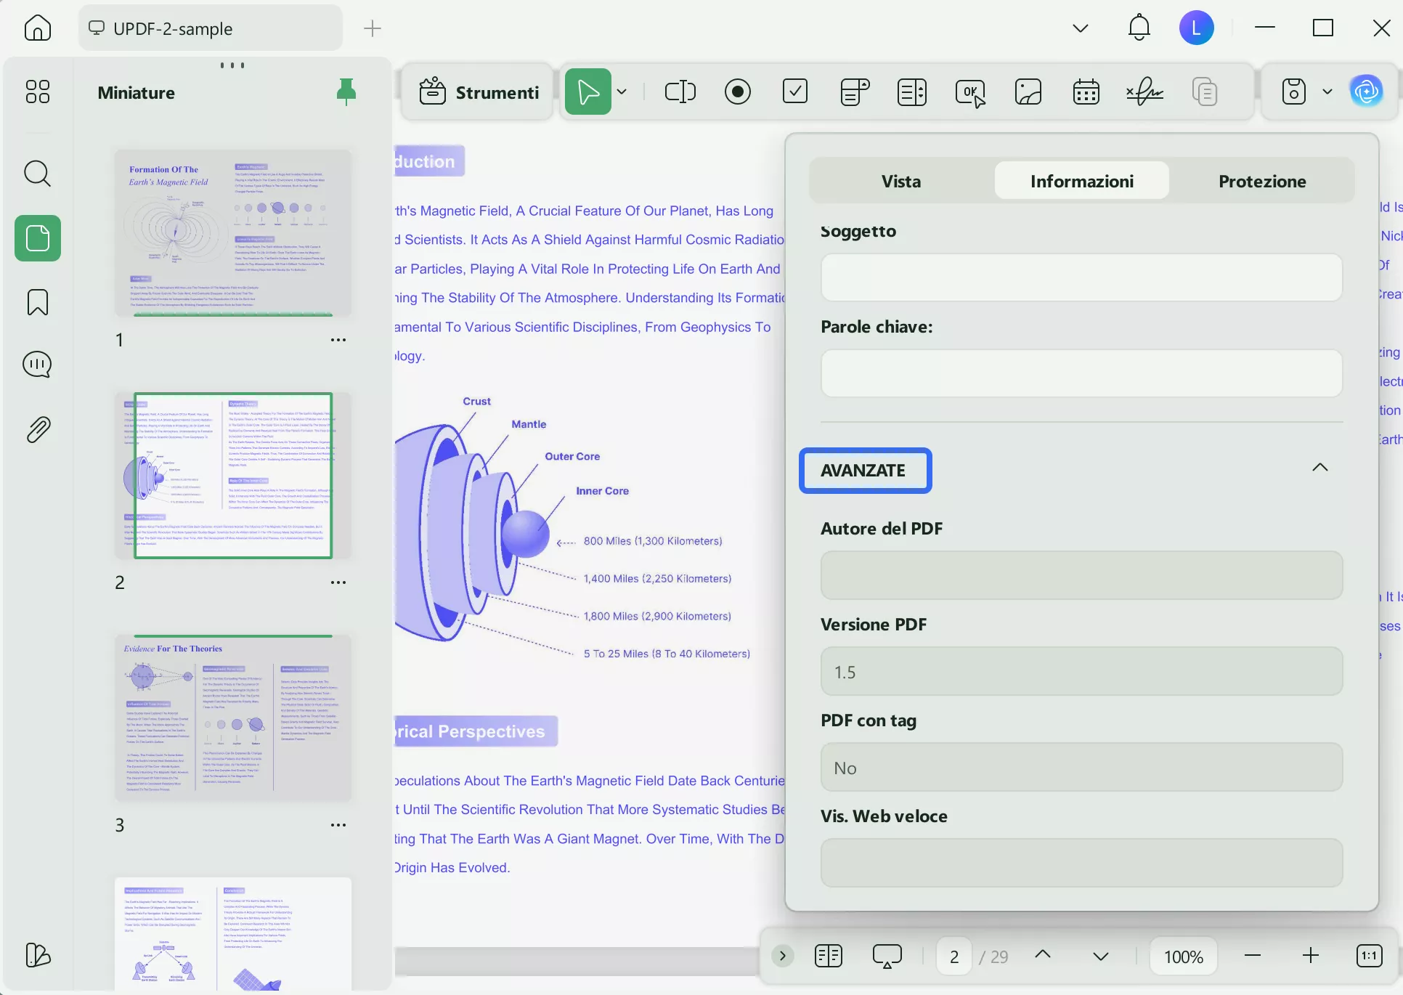
Task: Expand the selection tool dropdown arrow
Action: point(622,92)
